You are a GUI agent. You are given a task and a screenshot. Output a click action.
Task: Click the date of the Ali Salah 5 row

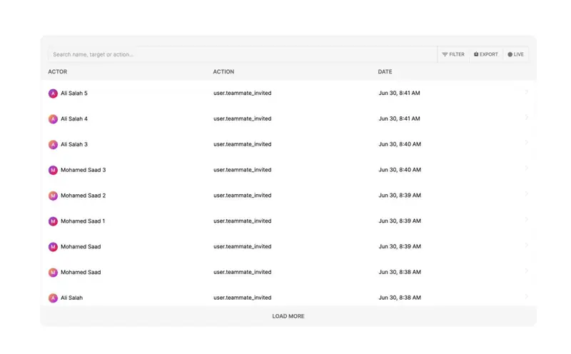click(x=399, y=93)
